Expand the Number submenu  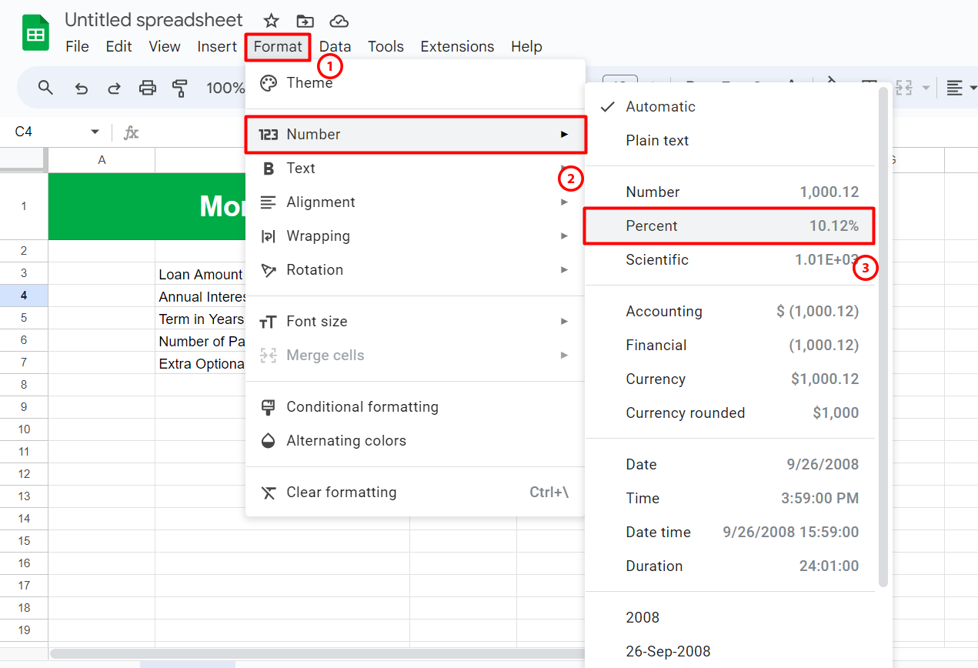(416, 135)
